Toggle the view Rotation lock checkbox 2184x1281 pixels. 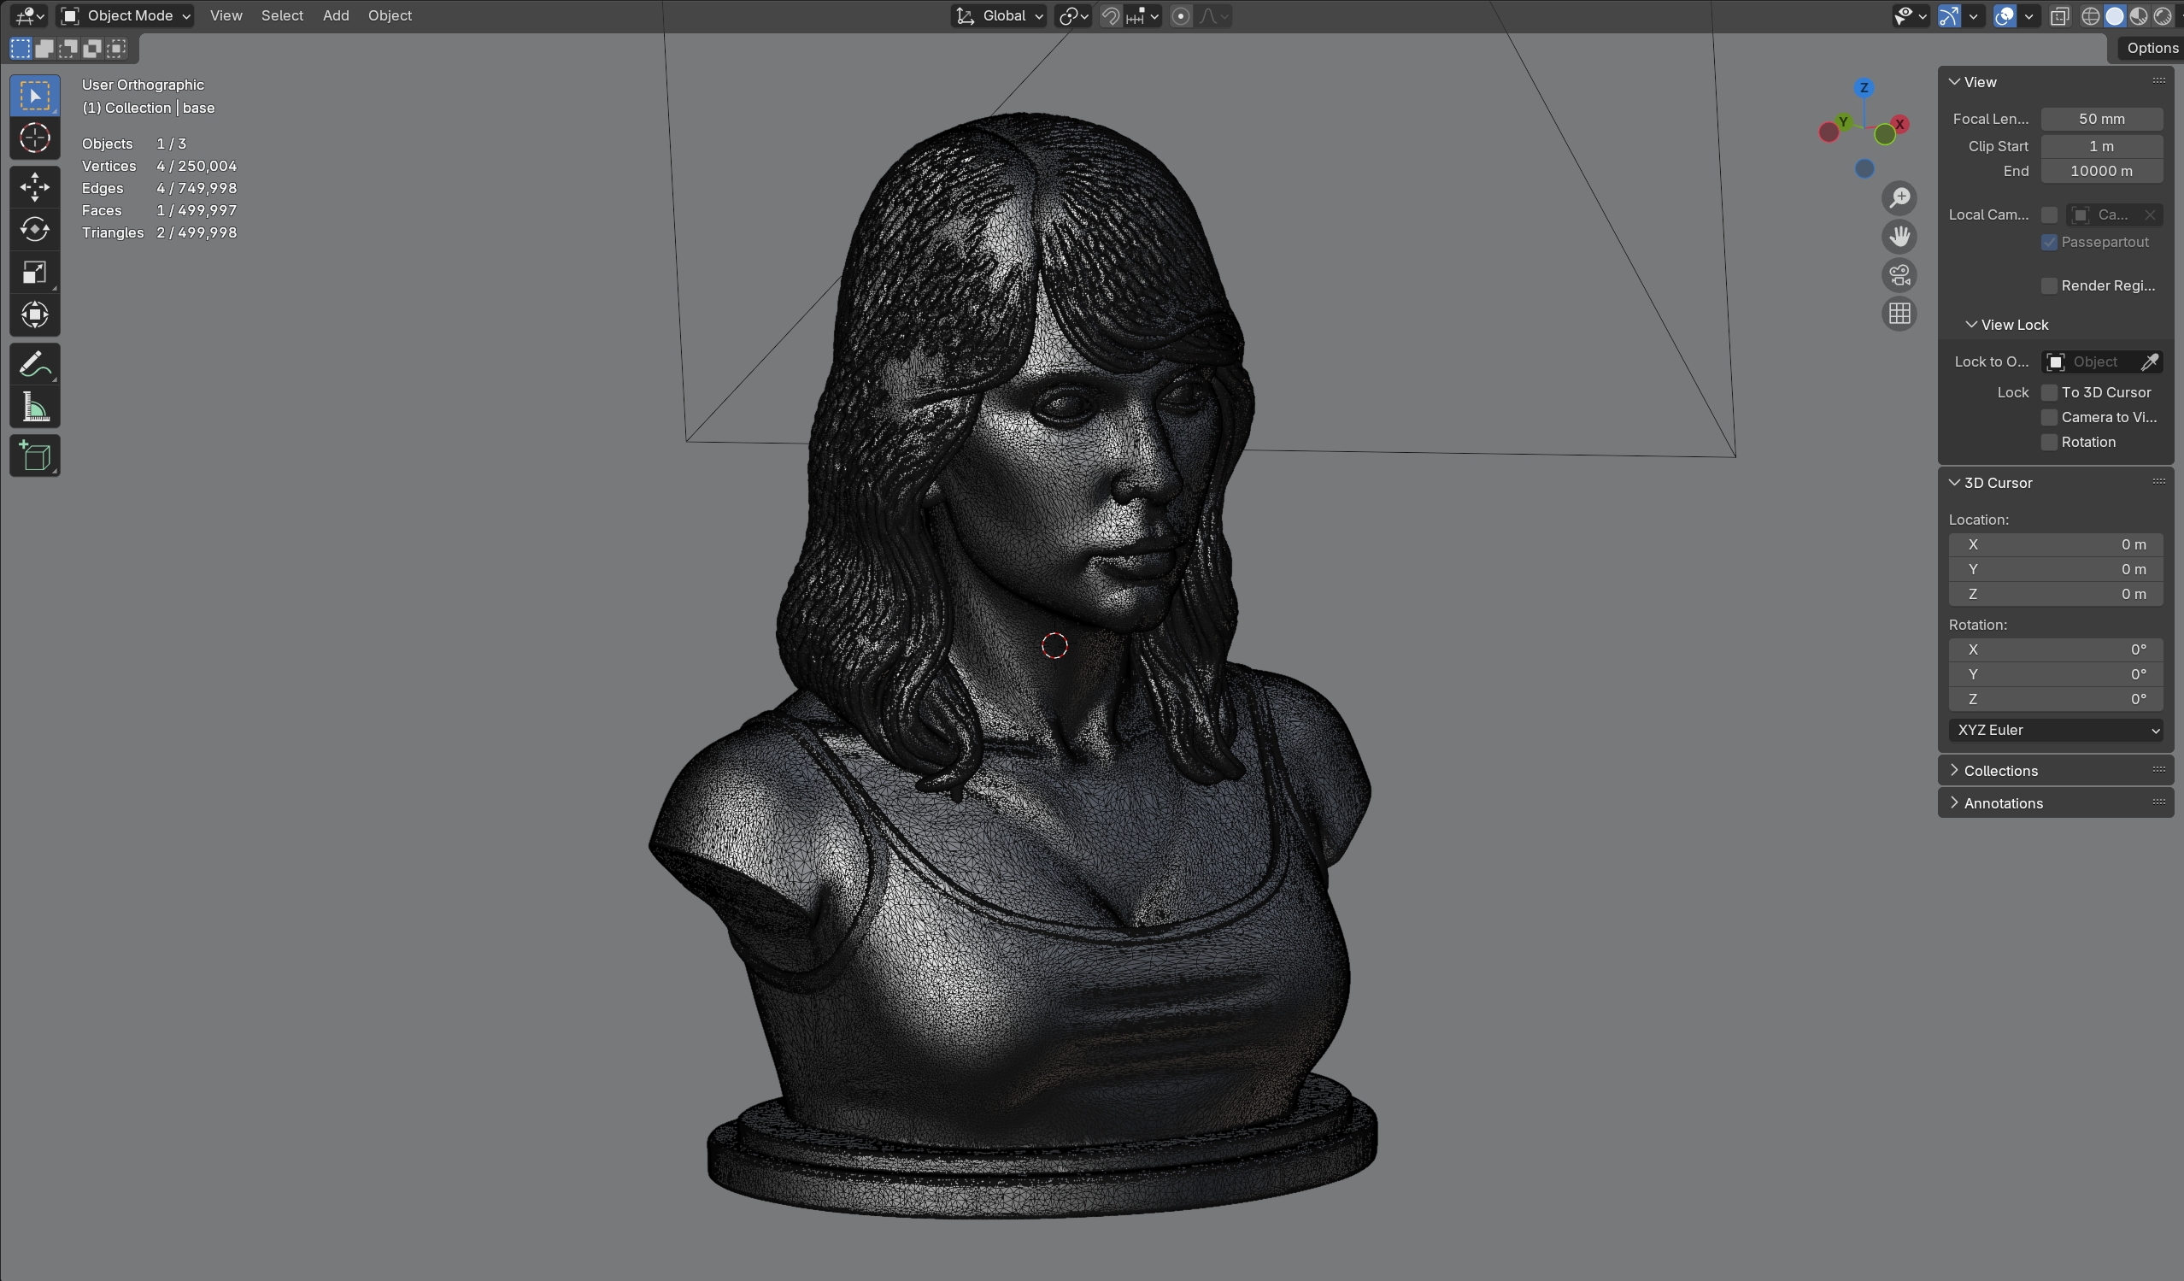[2050, 442]
